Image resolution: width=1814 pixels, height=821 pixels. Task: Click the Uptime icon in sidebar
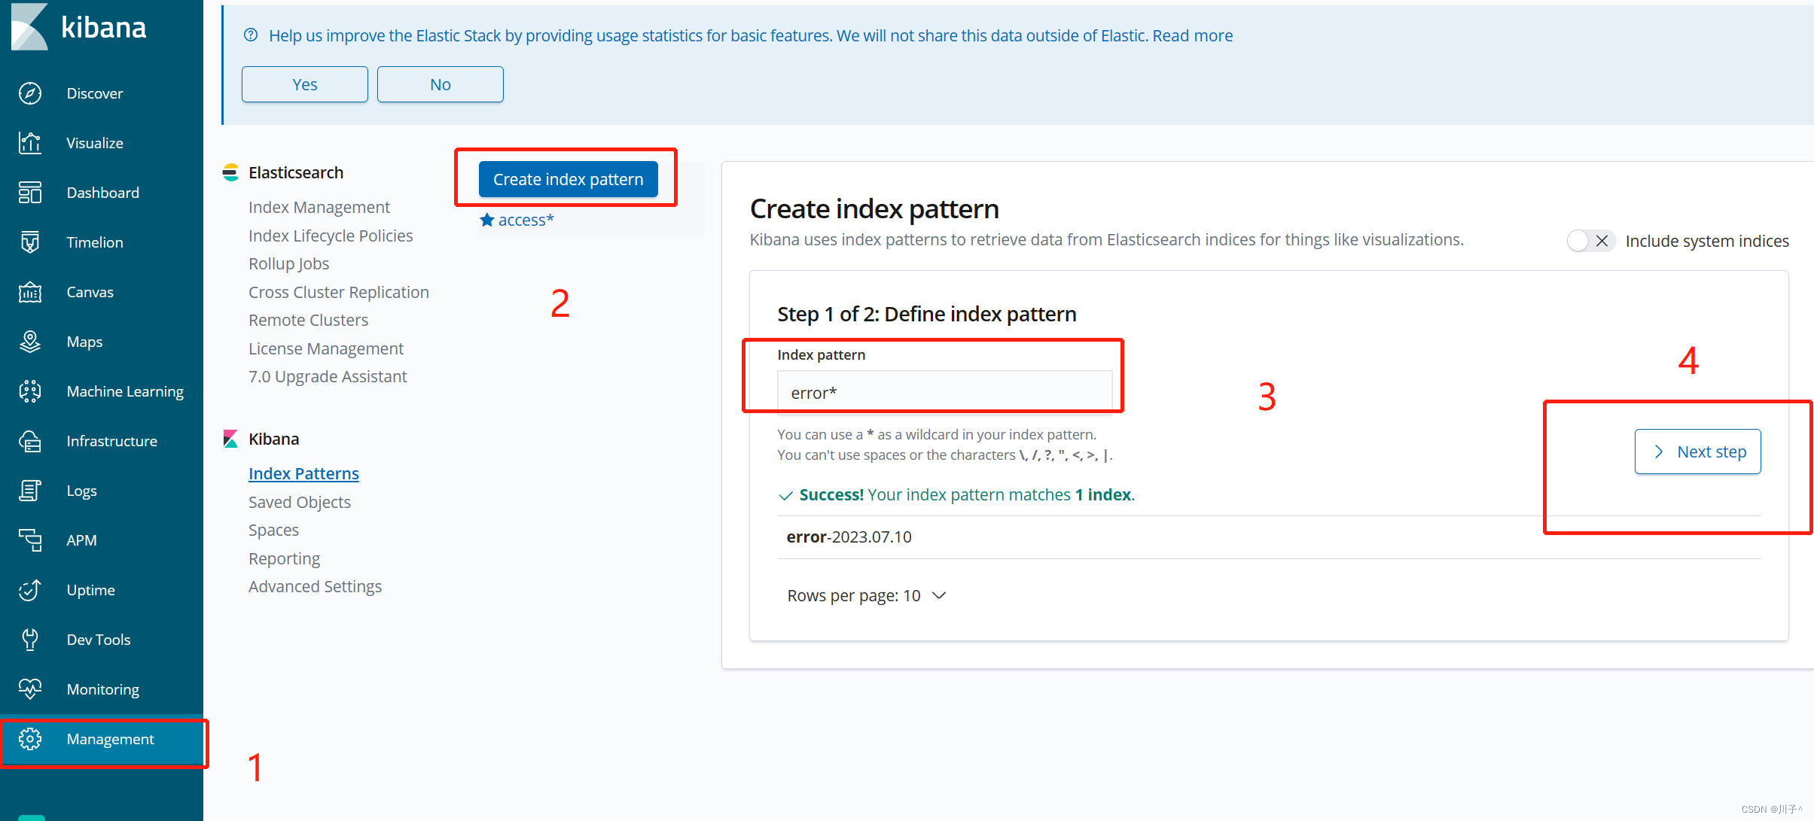30,590
